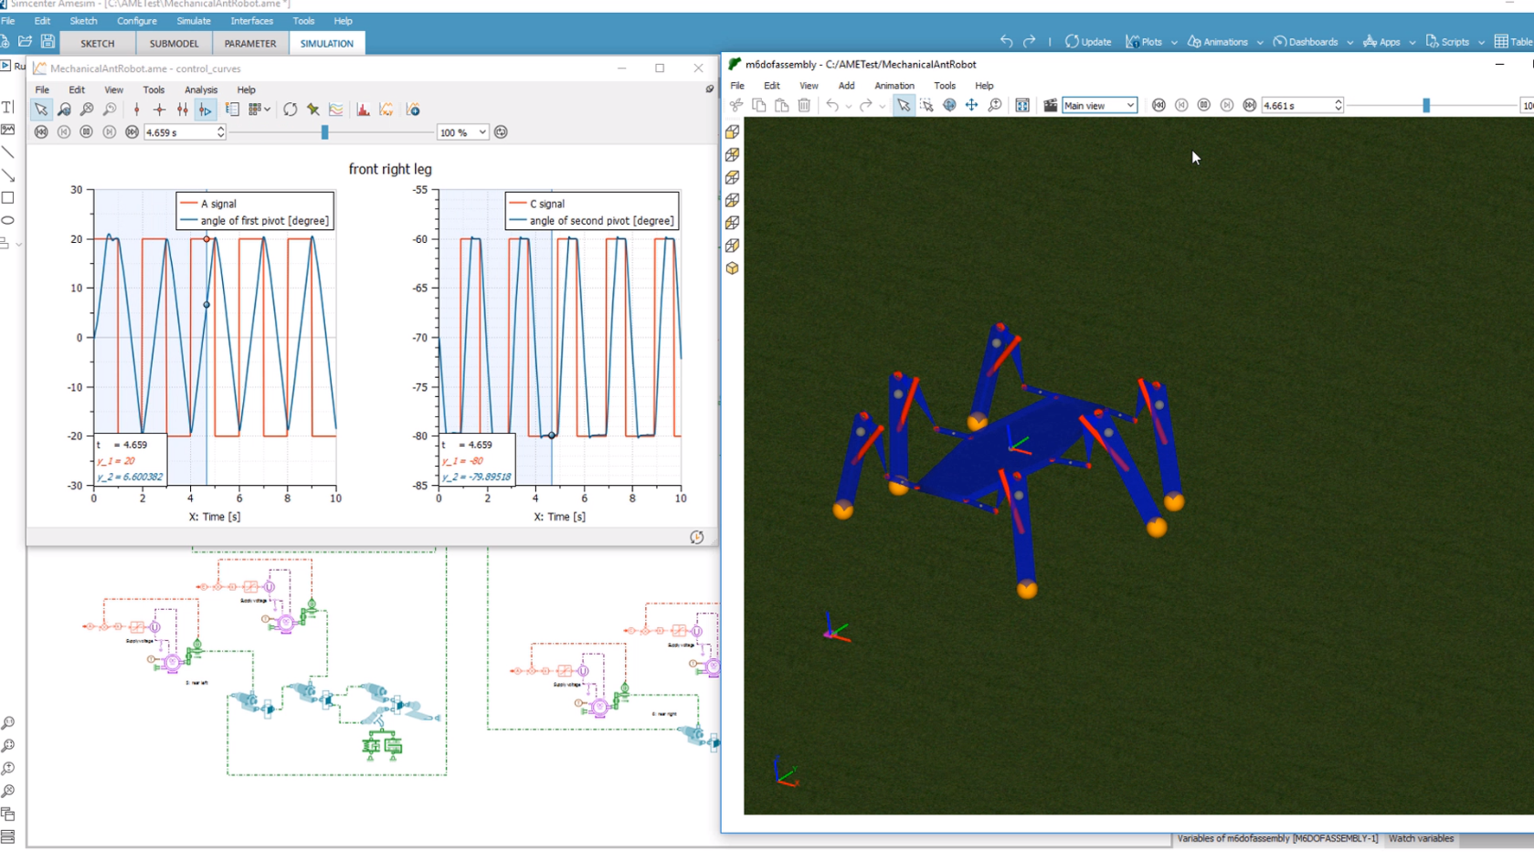
Task: Expand the Plots dropdown arrow in top bar
Action: tap(1174, 42)
